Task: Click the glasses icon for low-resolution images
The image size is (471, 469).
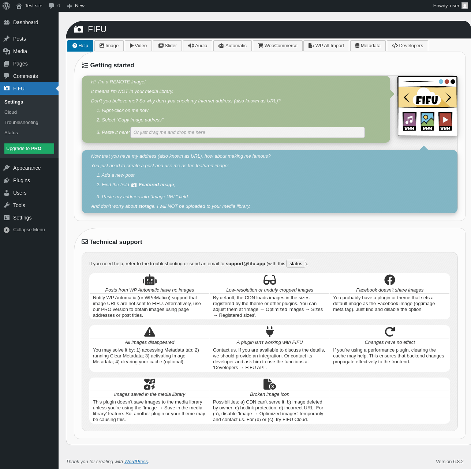Action: coord(270,280)
